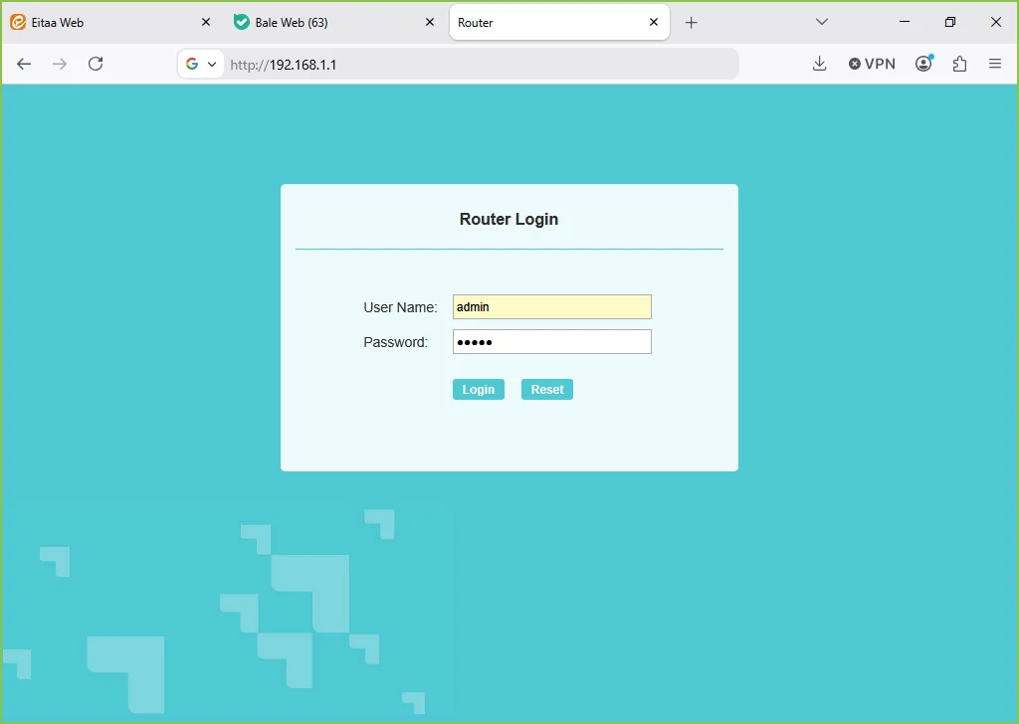
Task: Expand the Google search engine dropdown
Action: pyautogui.click(x=201, y=64)
